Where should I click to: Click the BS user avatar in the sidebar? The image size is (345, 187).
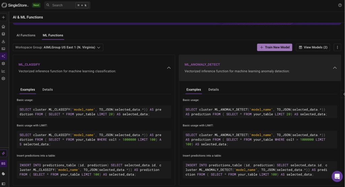pyautogui.click(x=3, y=163)
